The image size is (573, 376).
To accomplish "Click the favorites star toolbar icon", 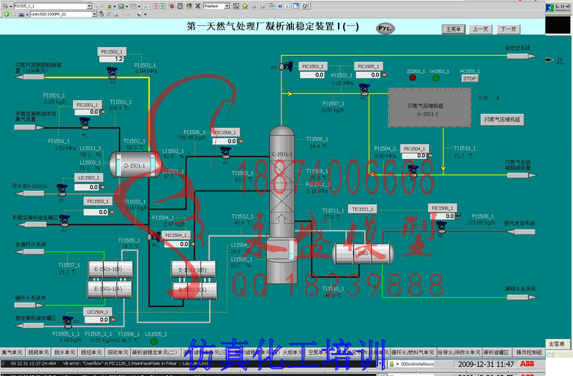I will pyautogui.click(x=244, y=6).
